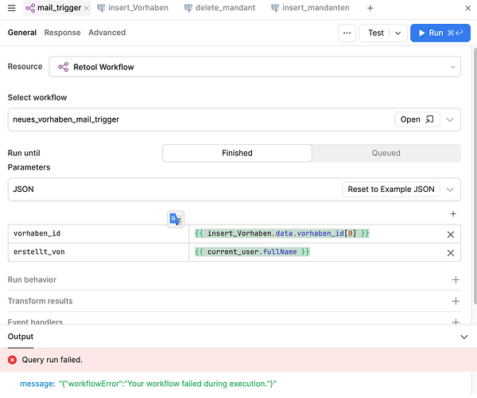477x398 pixels.
Task: Remove the vorhaben_id parameter row
Action: pyautogui.click(x=450, y=234)
